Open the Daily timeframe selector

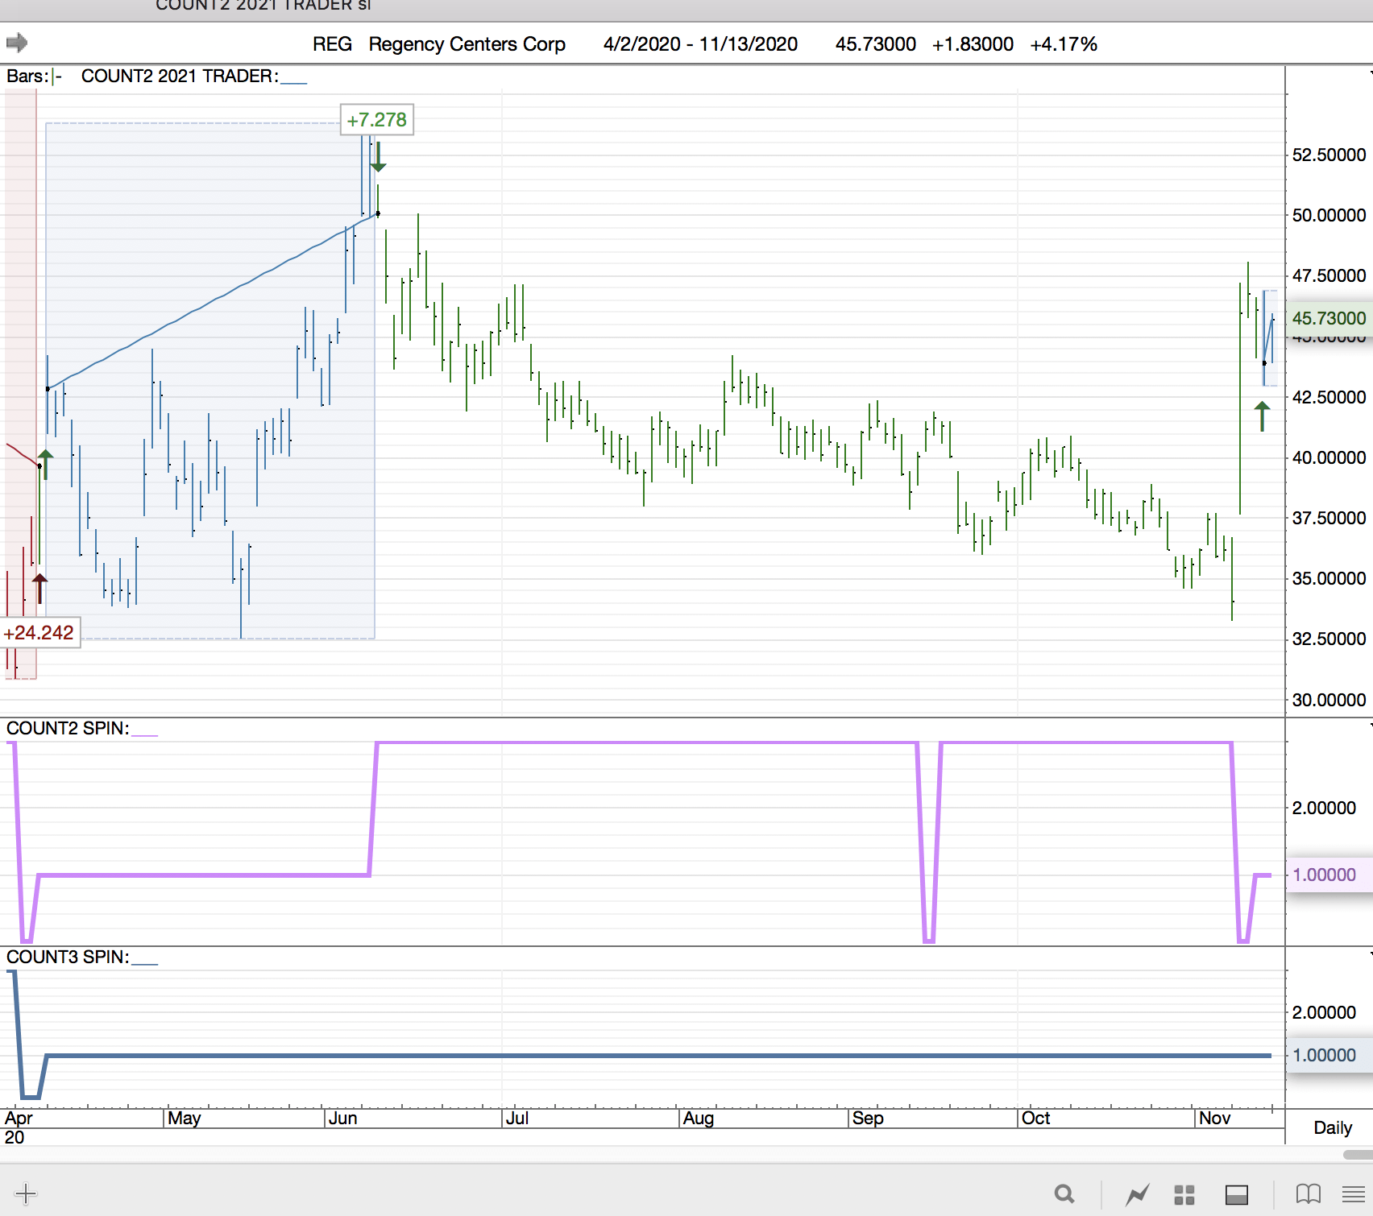point(1332,1127)
